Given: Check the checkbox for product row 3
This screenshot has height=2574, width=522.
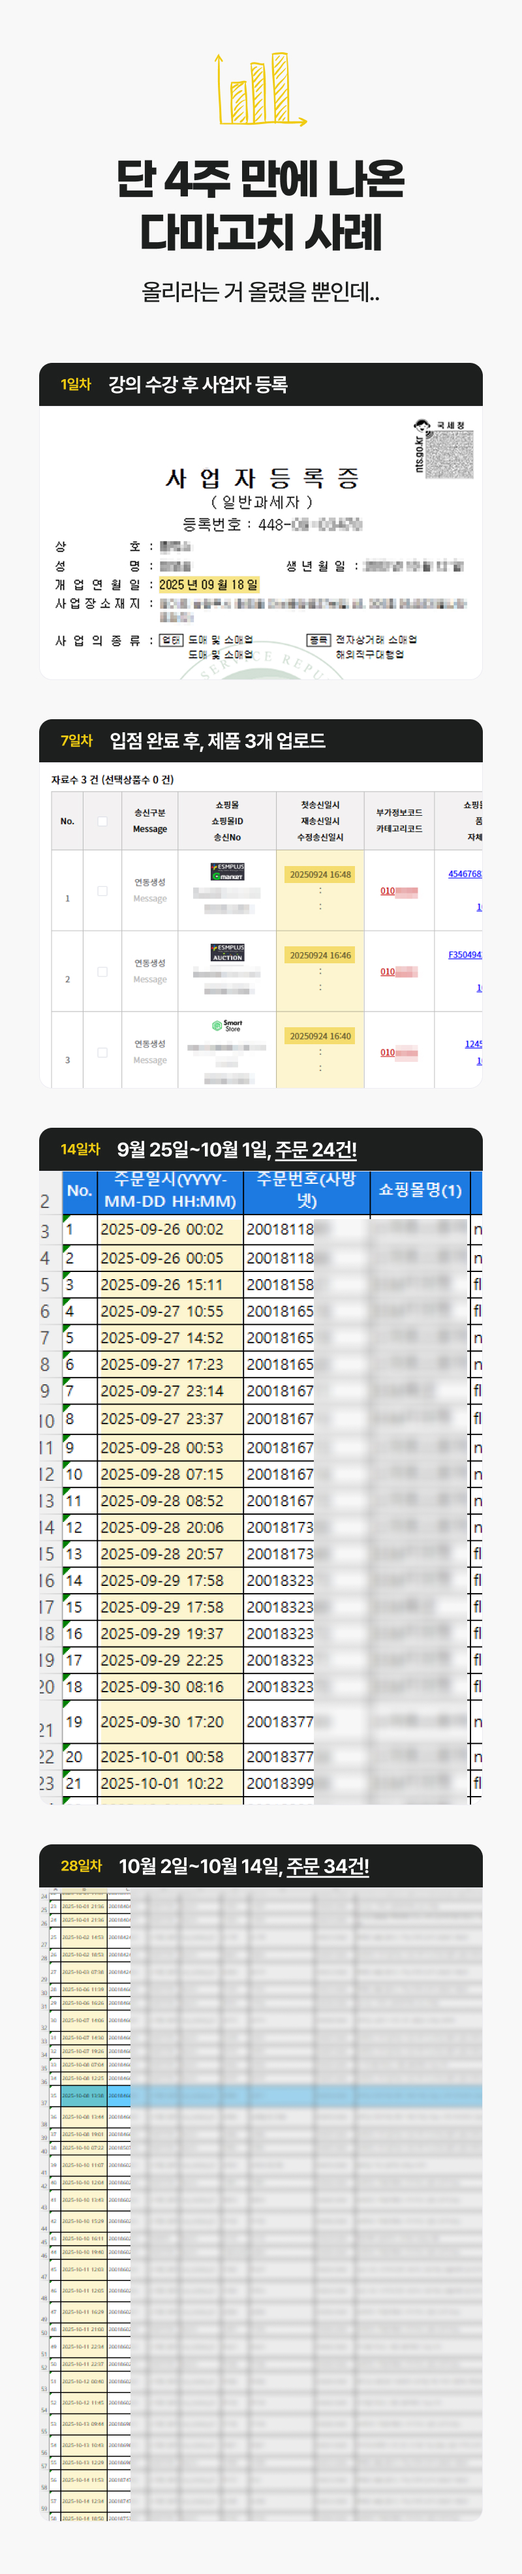Looking at the screenshot, I should coord(102,1052).
